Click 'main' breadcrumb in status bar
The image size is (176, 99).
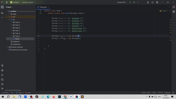click(x=28, y=93)
